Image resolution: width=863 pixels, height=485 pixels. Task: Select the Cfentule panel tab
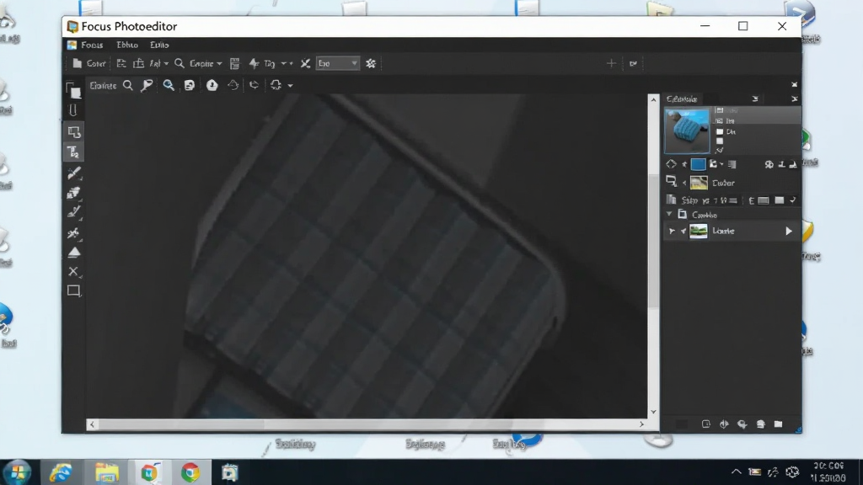[x=681, y=99]
